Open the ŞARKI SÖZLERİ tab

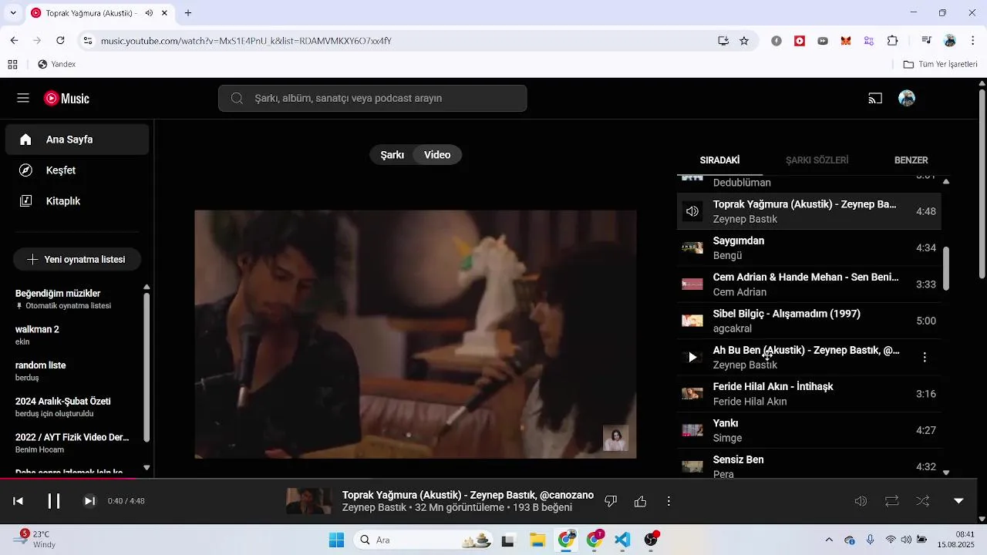point(817,160)
